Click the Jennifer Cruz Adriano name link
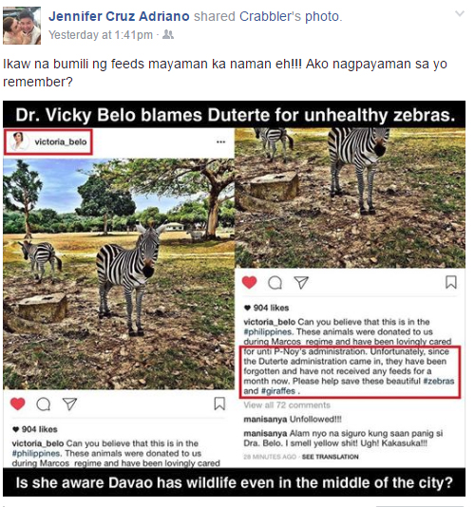 119,16
